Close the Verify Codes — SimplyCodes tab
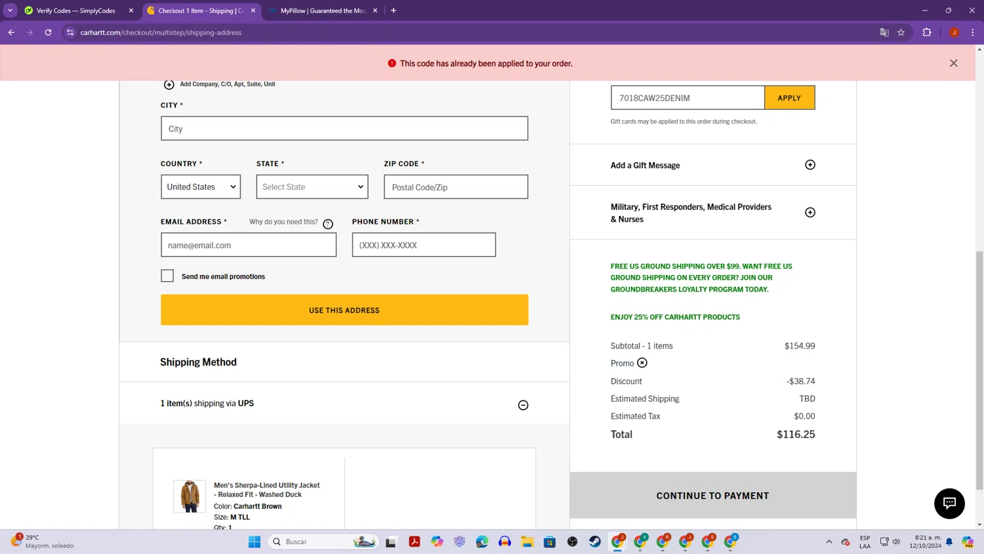984x554 pixels. 131,11
